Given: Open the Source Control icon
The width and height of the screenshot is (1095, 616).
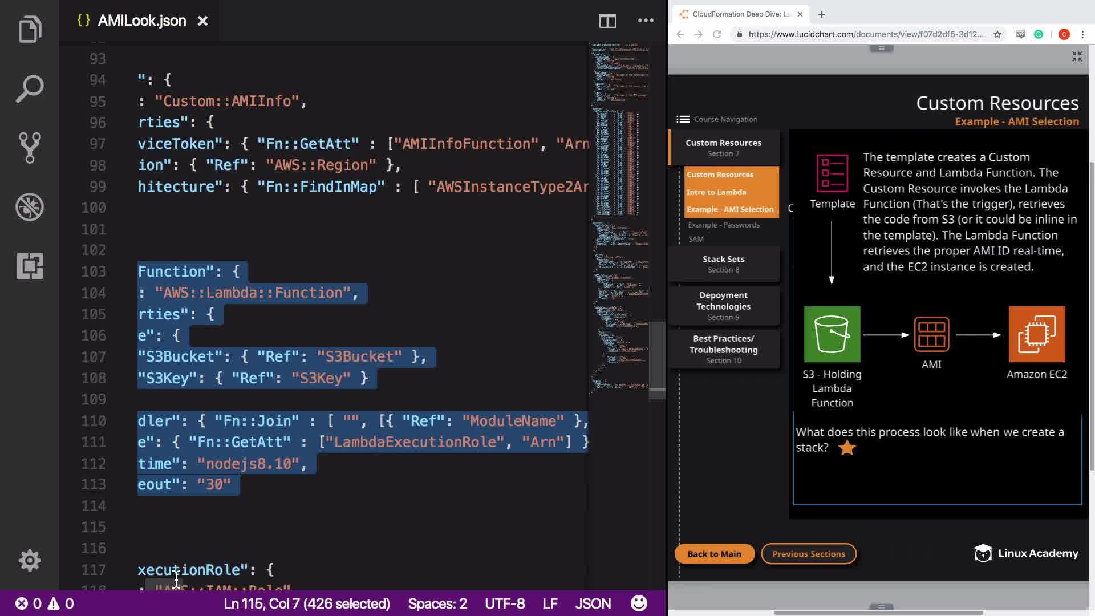Looking at the screenshot, I should click(30, 148).
